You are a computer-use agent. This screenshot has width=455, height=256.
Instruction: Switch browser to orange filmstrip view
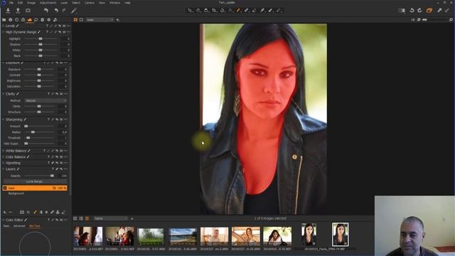coord(87,218)
